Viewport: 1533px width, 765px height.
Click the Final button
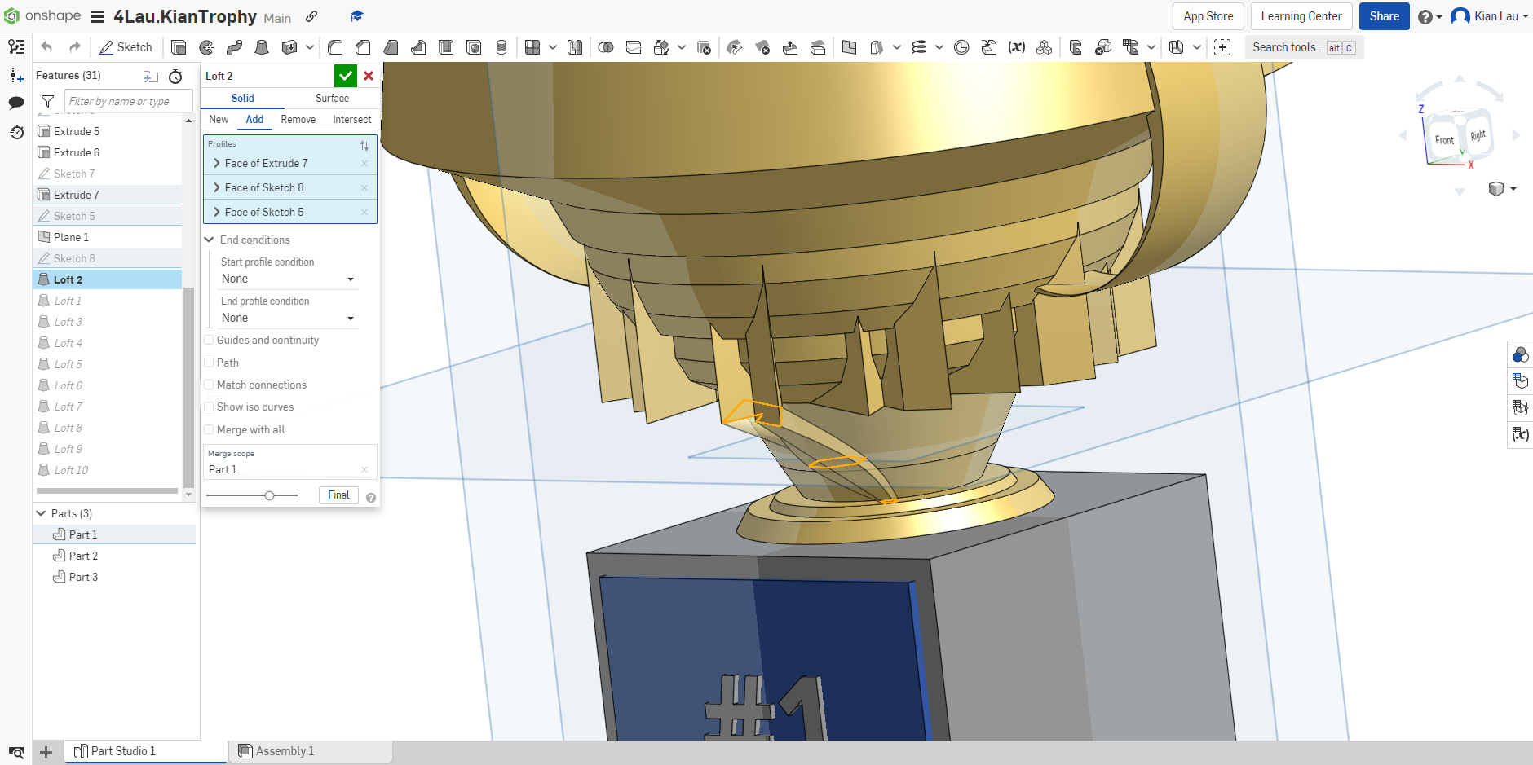pyautogui.click(x=338, y=495)
